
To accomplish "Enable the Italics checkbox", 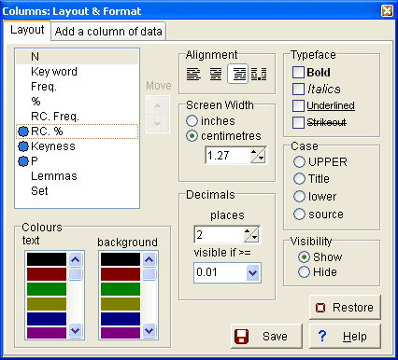I will [298, 89].
